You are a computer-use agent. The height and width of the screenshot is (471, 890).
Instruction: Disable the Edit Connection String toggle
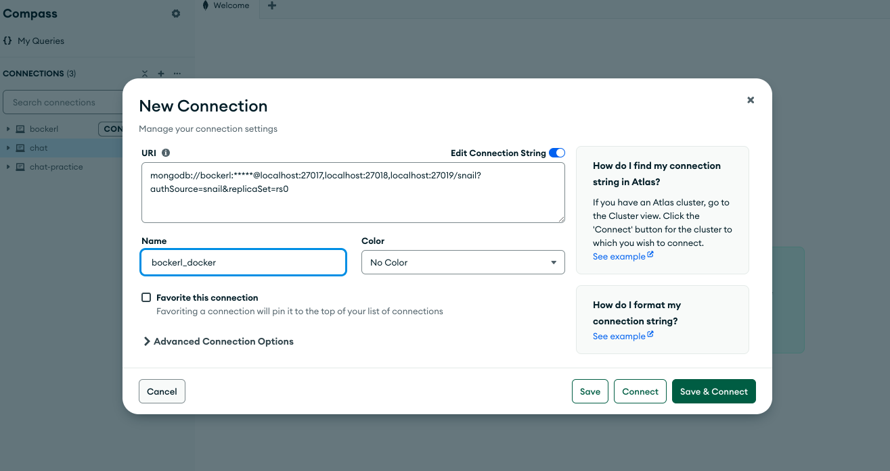[x=556, y=153]
